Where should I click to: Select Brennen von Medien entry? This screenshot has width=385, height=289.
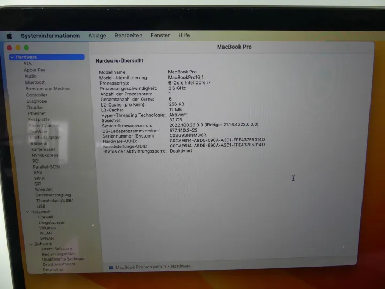tap(48, 88)
